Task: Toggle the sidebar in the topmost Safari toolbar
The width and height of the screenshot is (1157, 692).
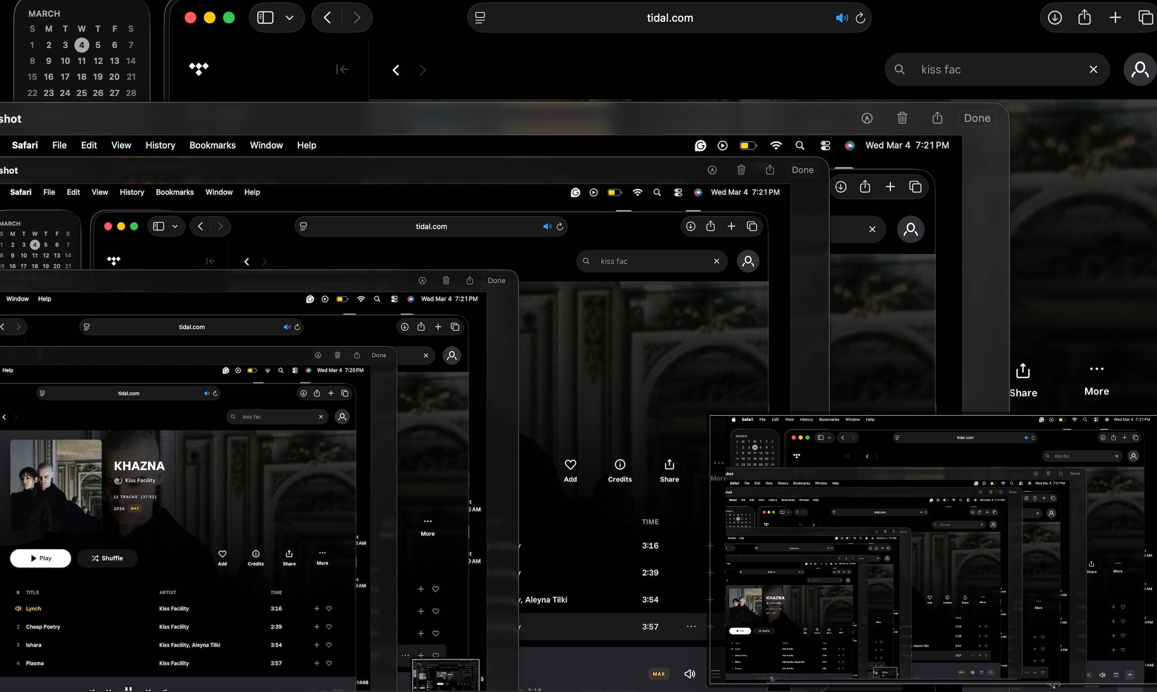Action: coord(265,18)
